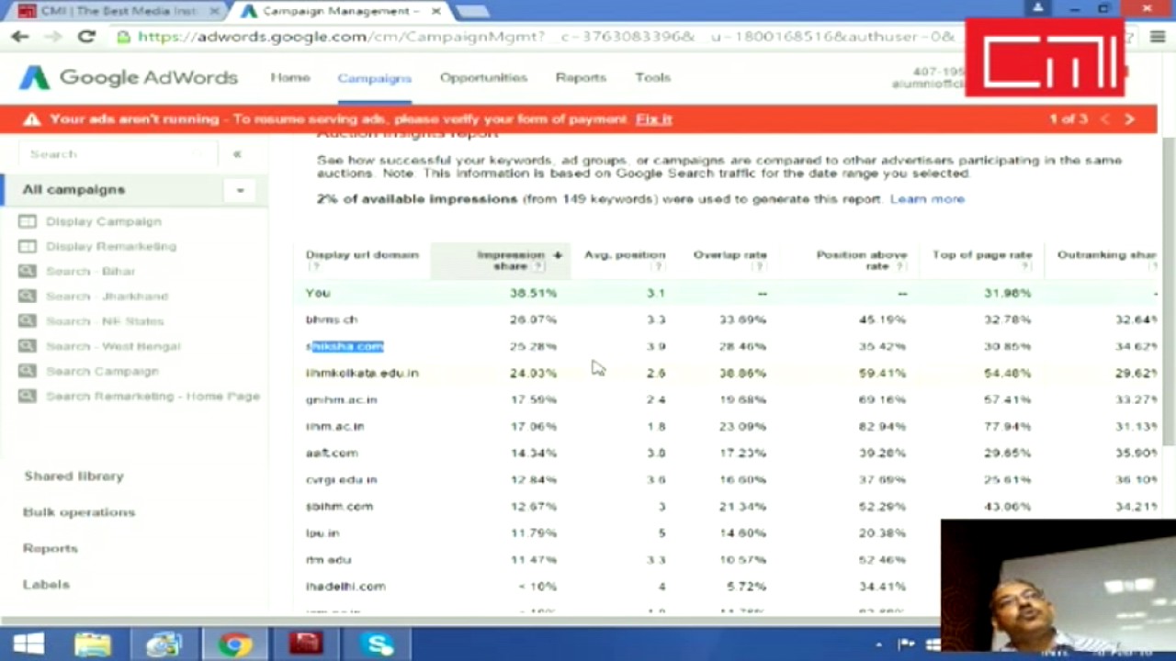Viewport: 1176px width, 661px height.
Task: Open Skype from the taskbar
Action: 378,644
